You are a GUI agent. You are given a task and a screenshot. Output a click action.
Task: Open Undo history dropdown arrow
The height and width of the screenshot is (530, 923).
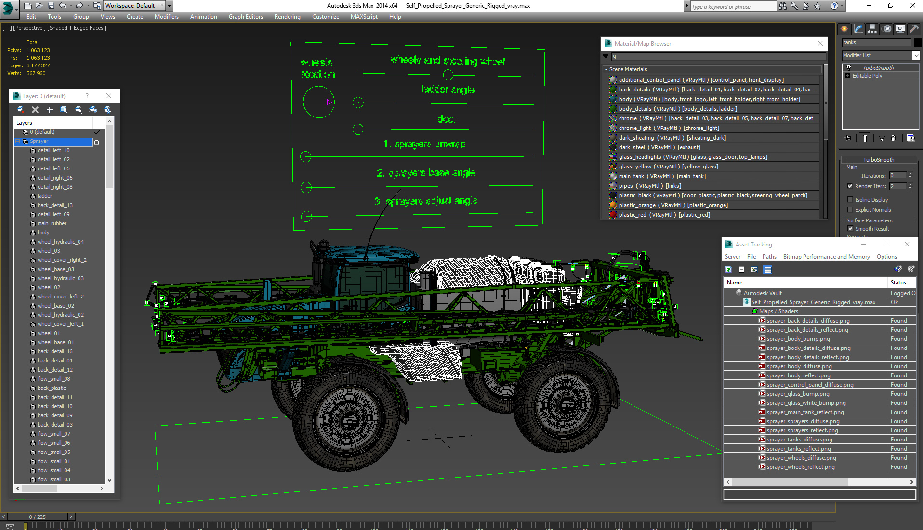[x=70, y=6]
